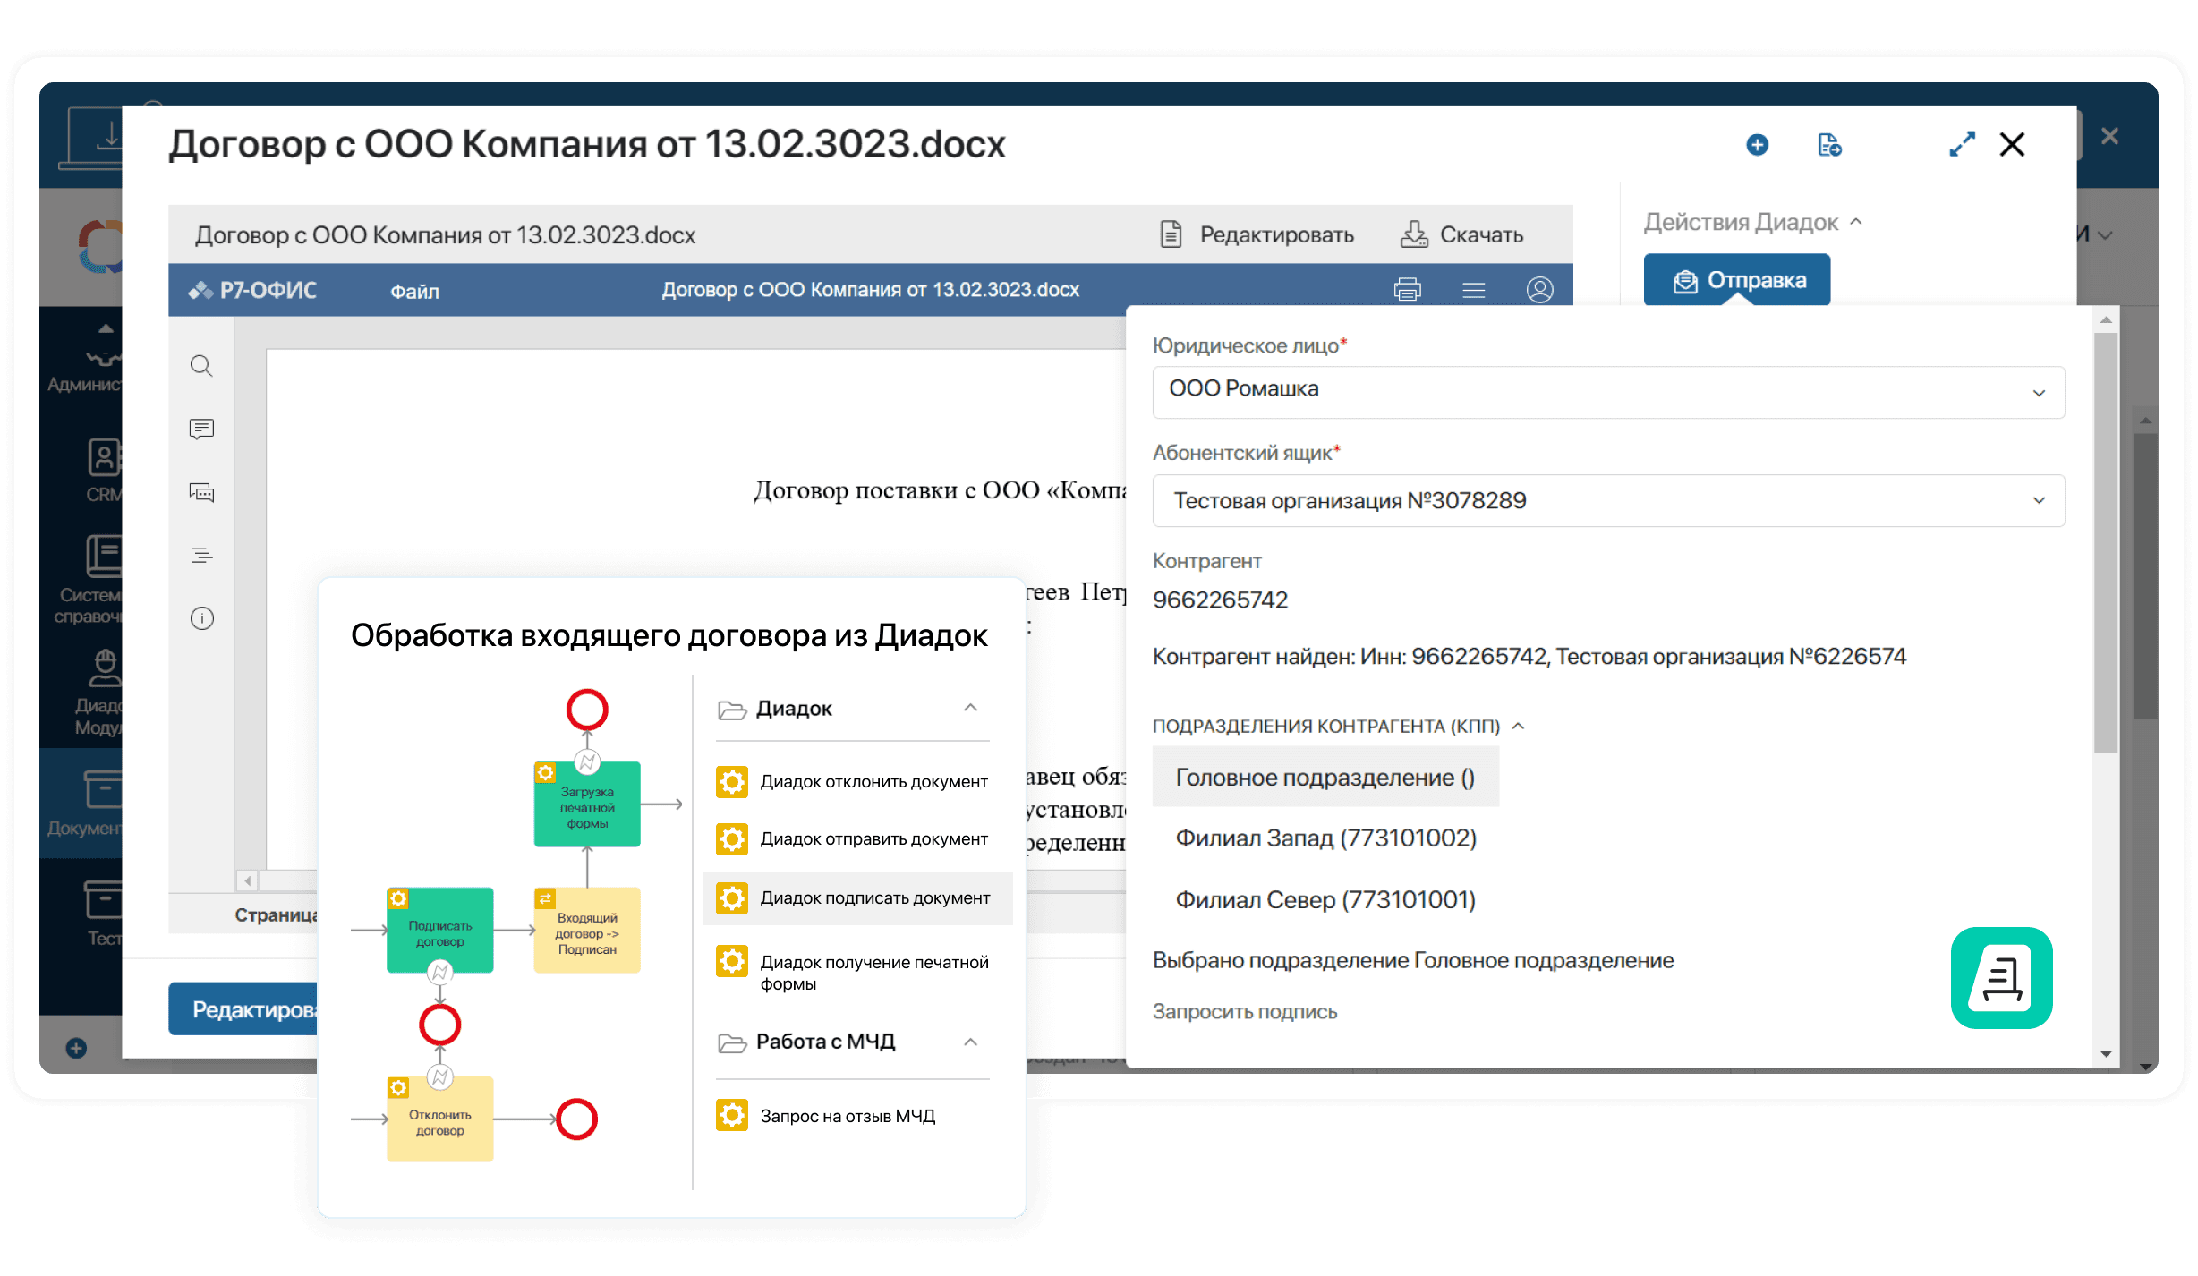Click Скачать to download the document

1461,234
